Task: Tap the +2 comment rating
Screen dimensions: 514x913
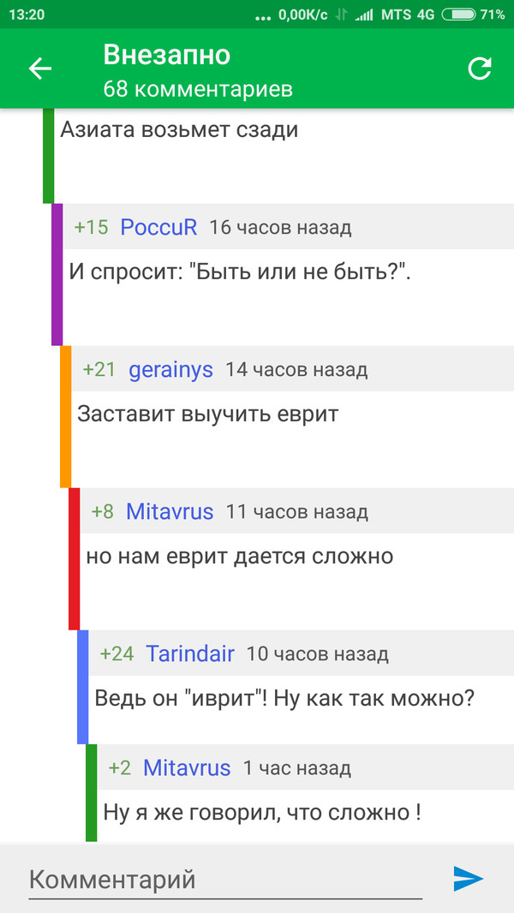Action: pos(119,767)
